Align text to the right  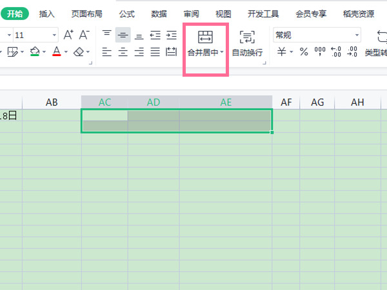[139, 52]
